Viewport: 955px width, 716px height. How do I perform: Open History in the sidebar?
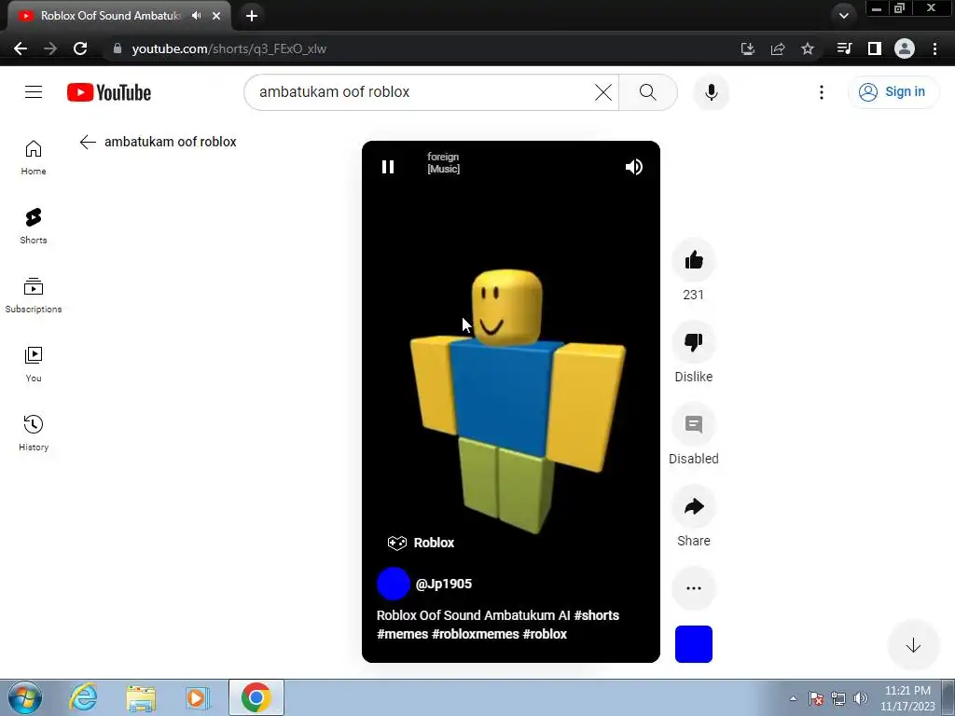click(34, 433)
